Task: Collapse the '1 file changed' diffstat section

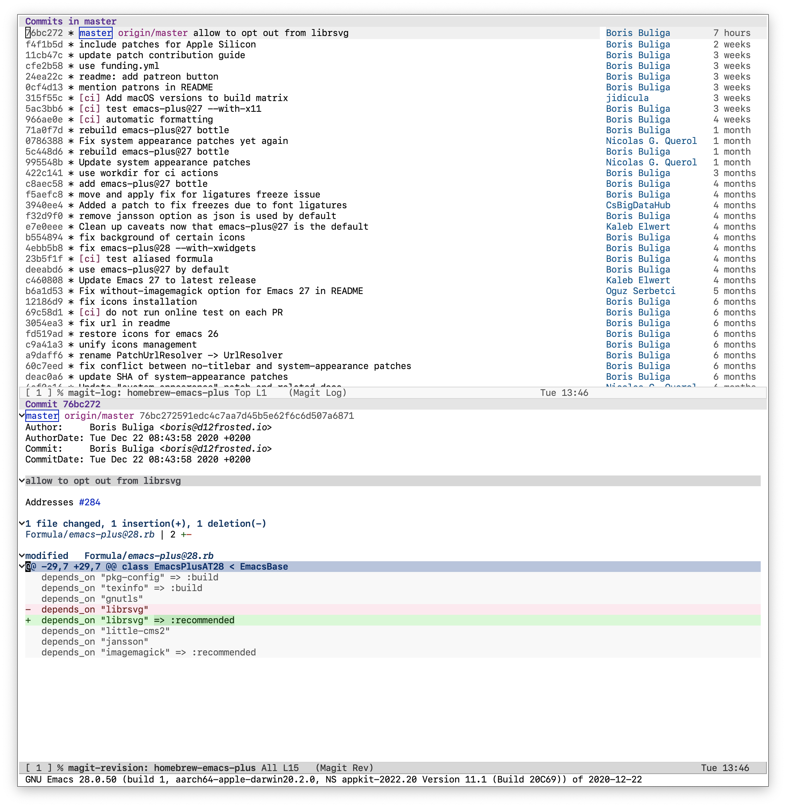Action: [x=22, y=524]
